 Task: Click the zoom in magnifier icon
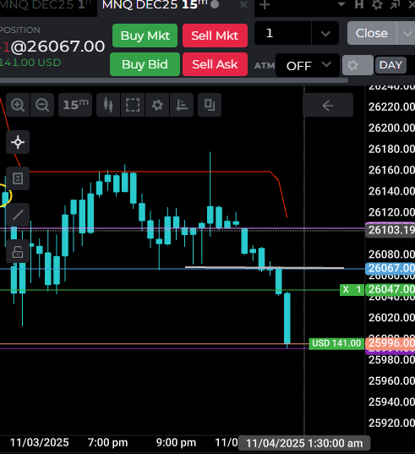click(18, 105)
